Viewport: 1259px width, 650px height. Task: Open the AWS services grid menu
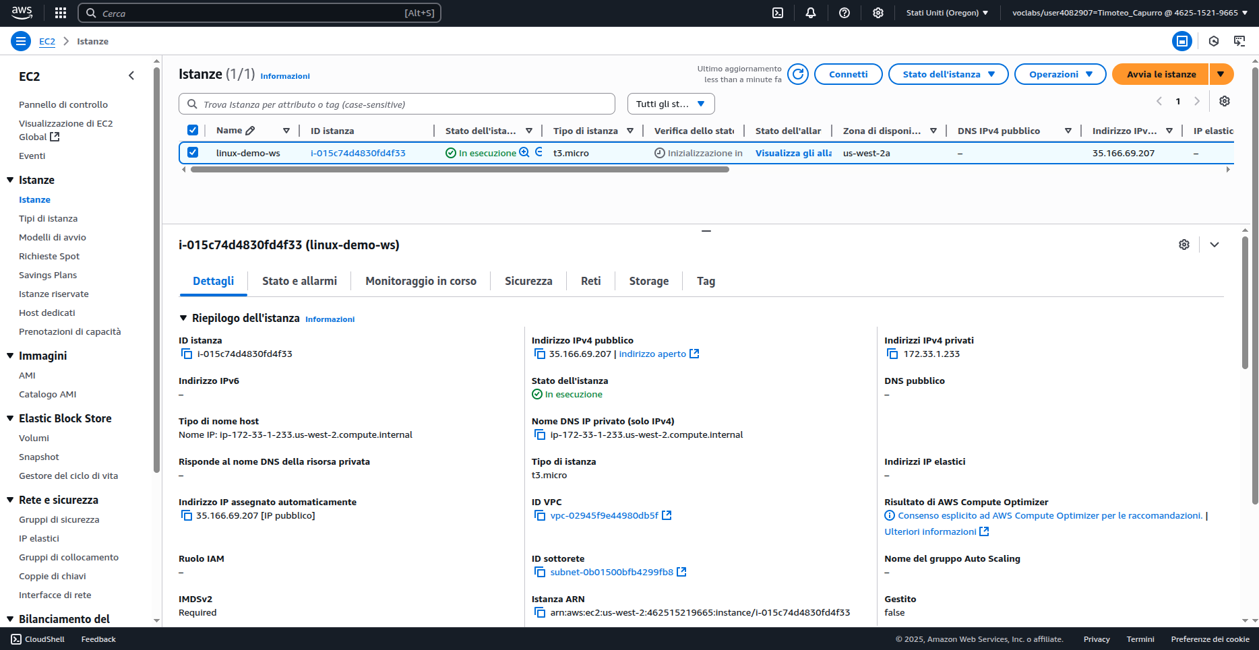coord(61,13)
